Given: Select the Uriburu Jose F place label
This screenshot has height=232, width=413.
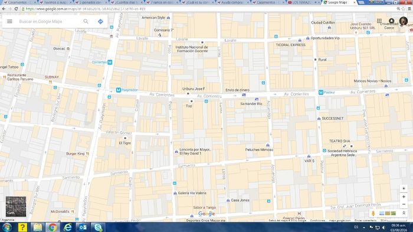Looking at the screenshot, I should (194, 89).
